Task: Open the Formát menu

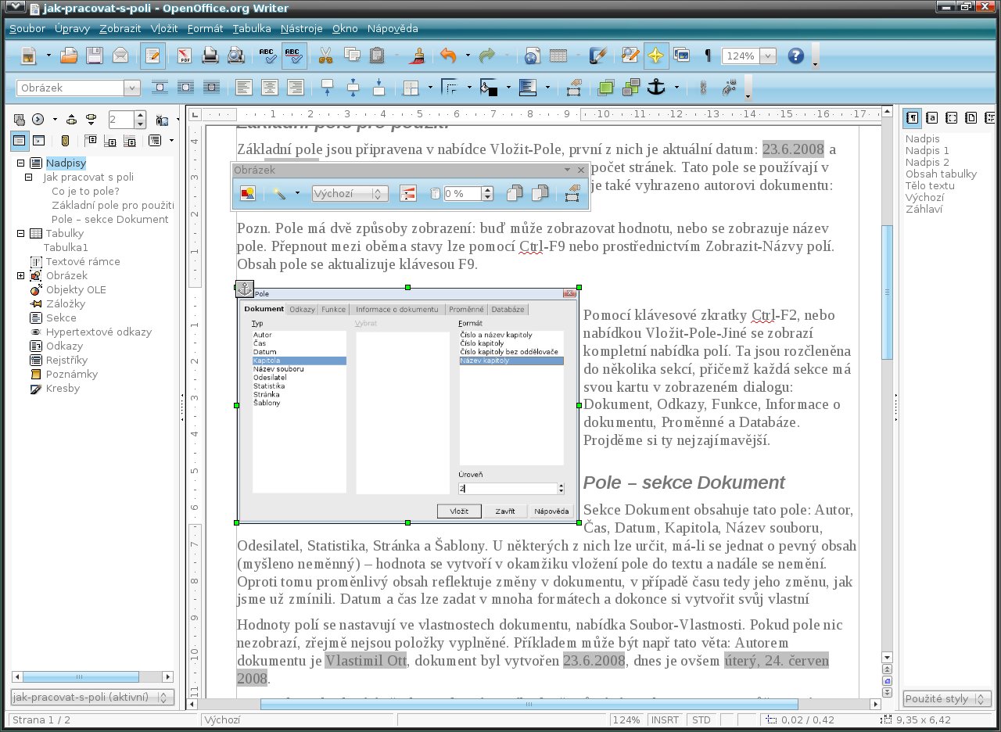Action: [x=205, y=29]
